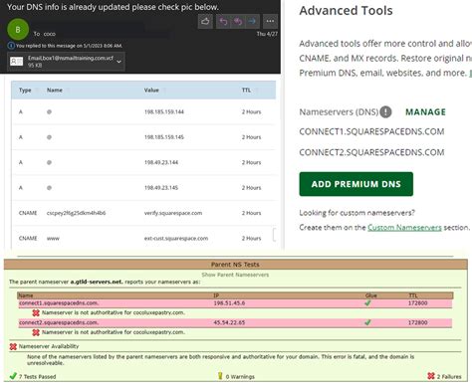Viewport: 472px width, 384px height.
Task: Click the Thu 4/27 email date
Action: 267,34
